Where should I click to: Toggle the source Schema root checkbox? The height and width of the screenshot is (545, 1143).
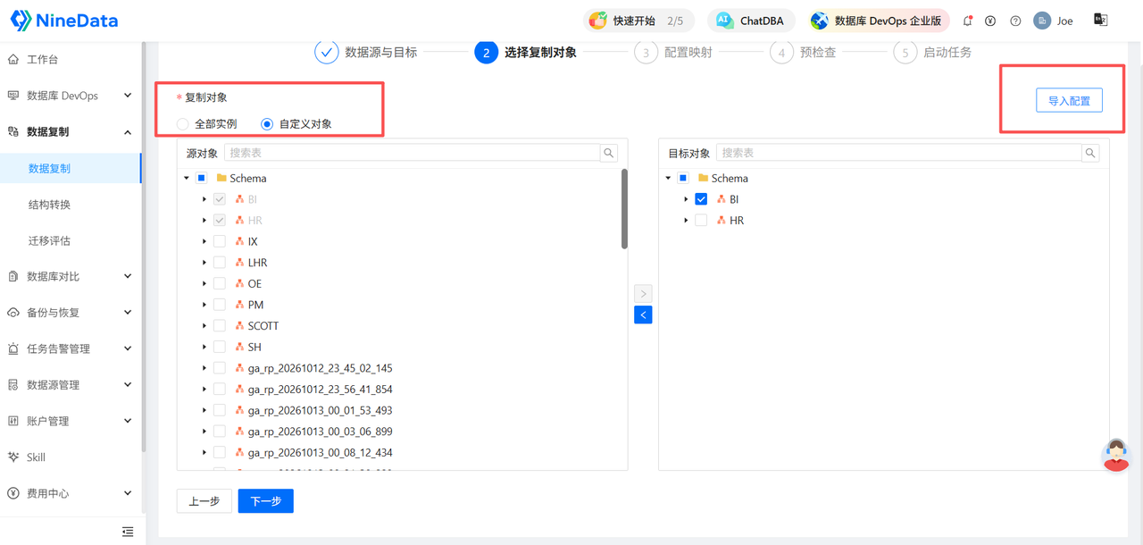[202, 178]
